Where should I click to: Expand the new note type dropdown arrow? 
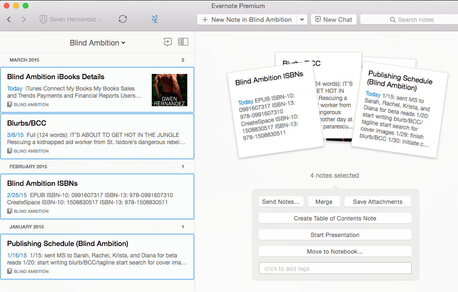click(x=302, y=19)
